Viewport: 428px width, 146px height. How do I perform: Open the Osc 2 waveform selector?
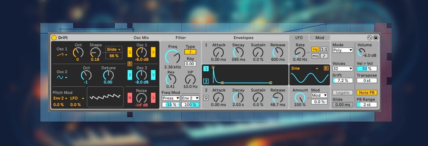62,77
